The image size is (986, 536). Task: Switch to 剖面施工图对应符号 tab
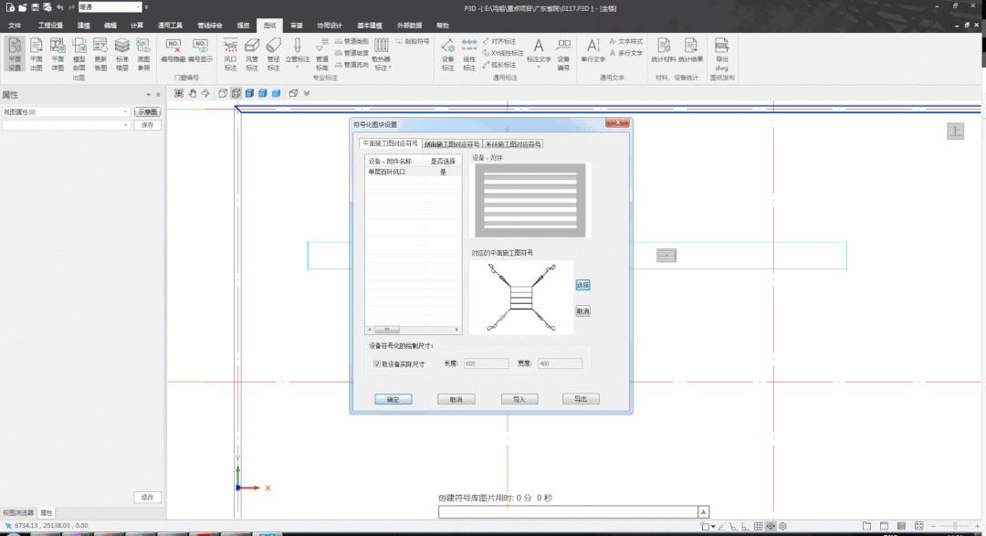coord(451,144)
